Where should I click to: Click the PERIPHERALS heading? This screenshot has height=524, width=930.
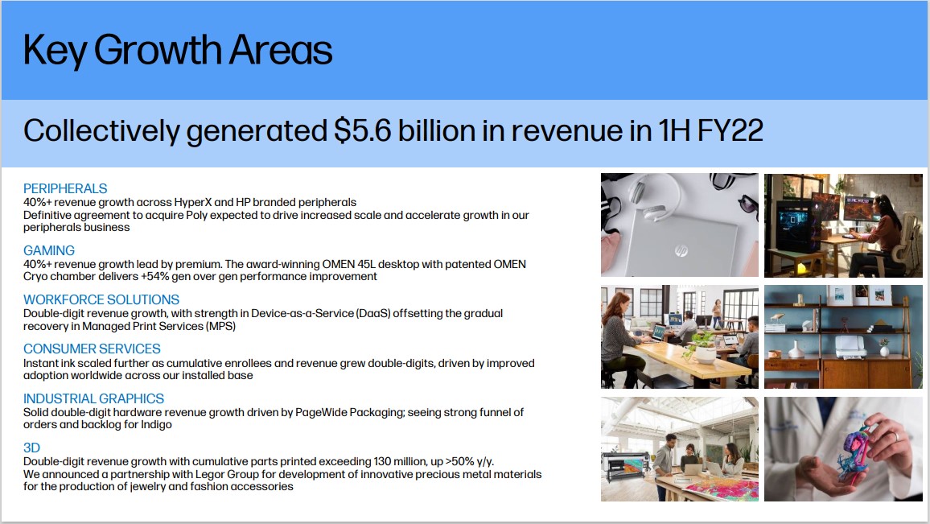point(65,188)
